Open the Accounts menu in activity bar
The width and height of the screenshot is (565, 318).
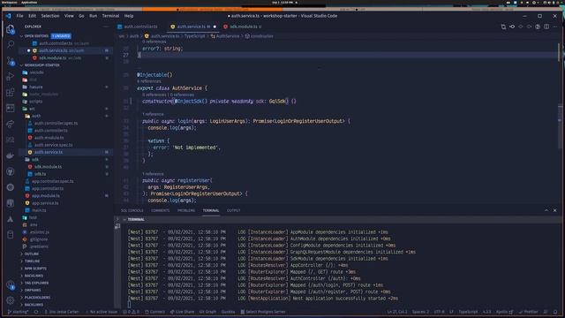click(10, 284)
